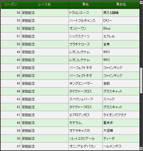Click the scrollbar up arrow
This screenshot has height=151, width=143.
tap(141, 2)
